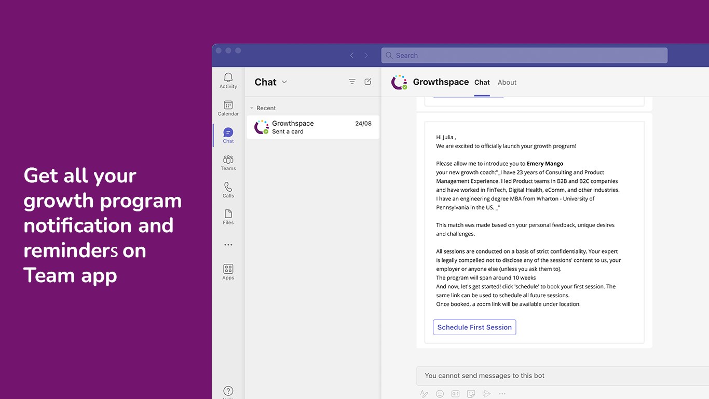Expand the Chat header dropdown chevron
This screenshot has width=709, height=399.
pyautogui.click(x=284, y=82)
